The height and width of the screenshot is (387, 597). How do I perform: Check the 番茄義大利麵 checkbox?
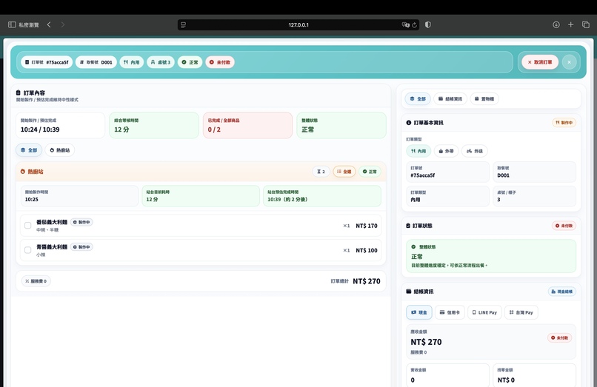point(28,225)
